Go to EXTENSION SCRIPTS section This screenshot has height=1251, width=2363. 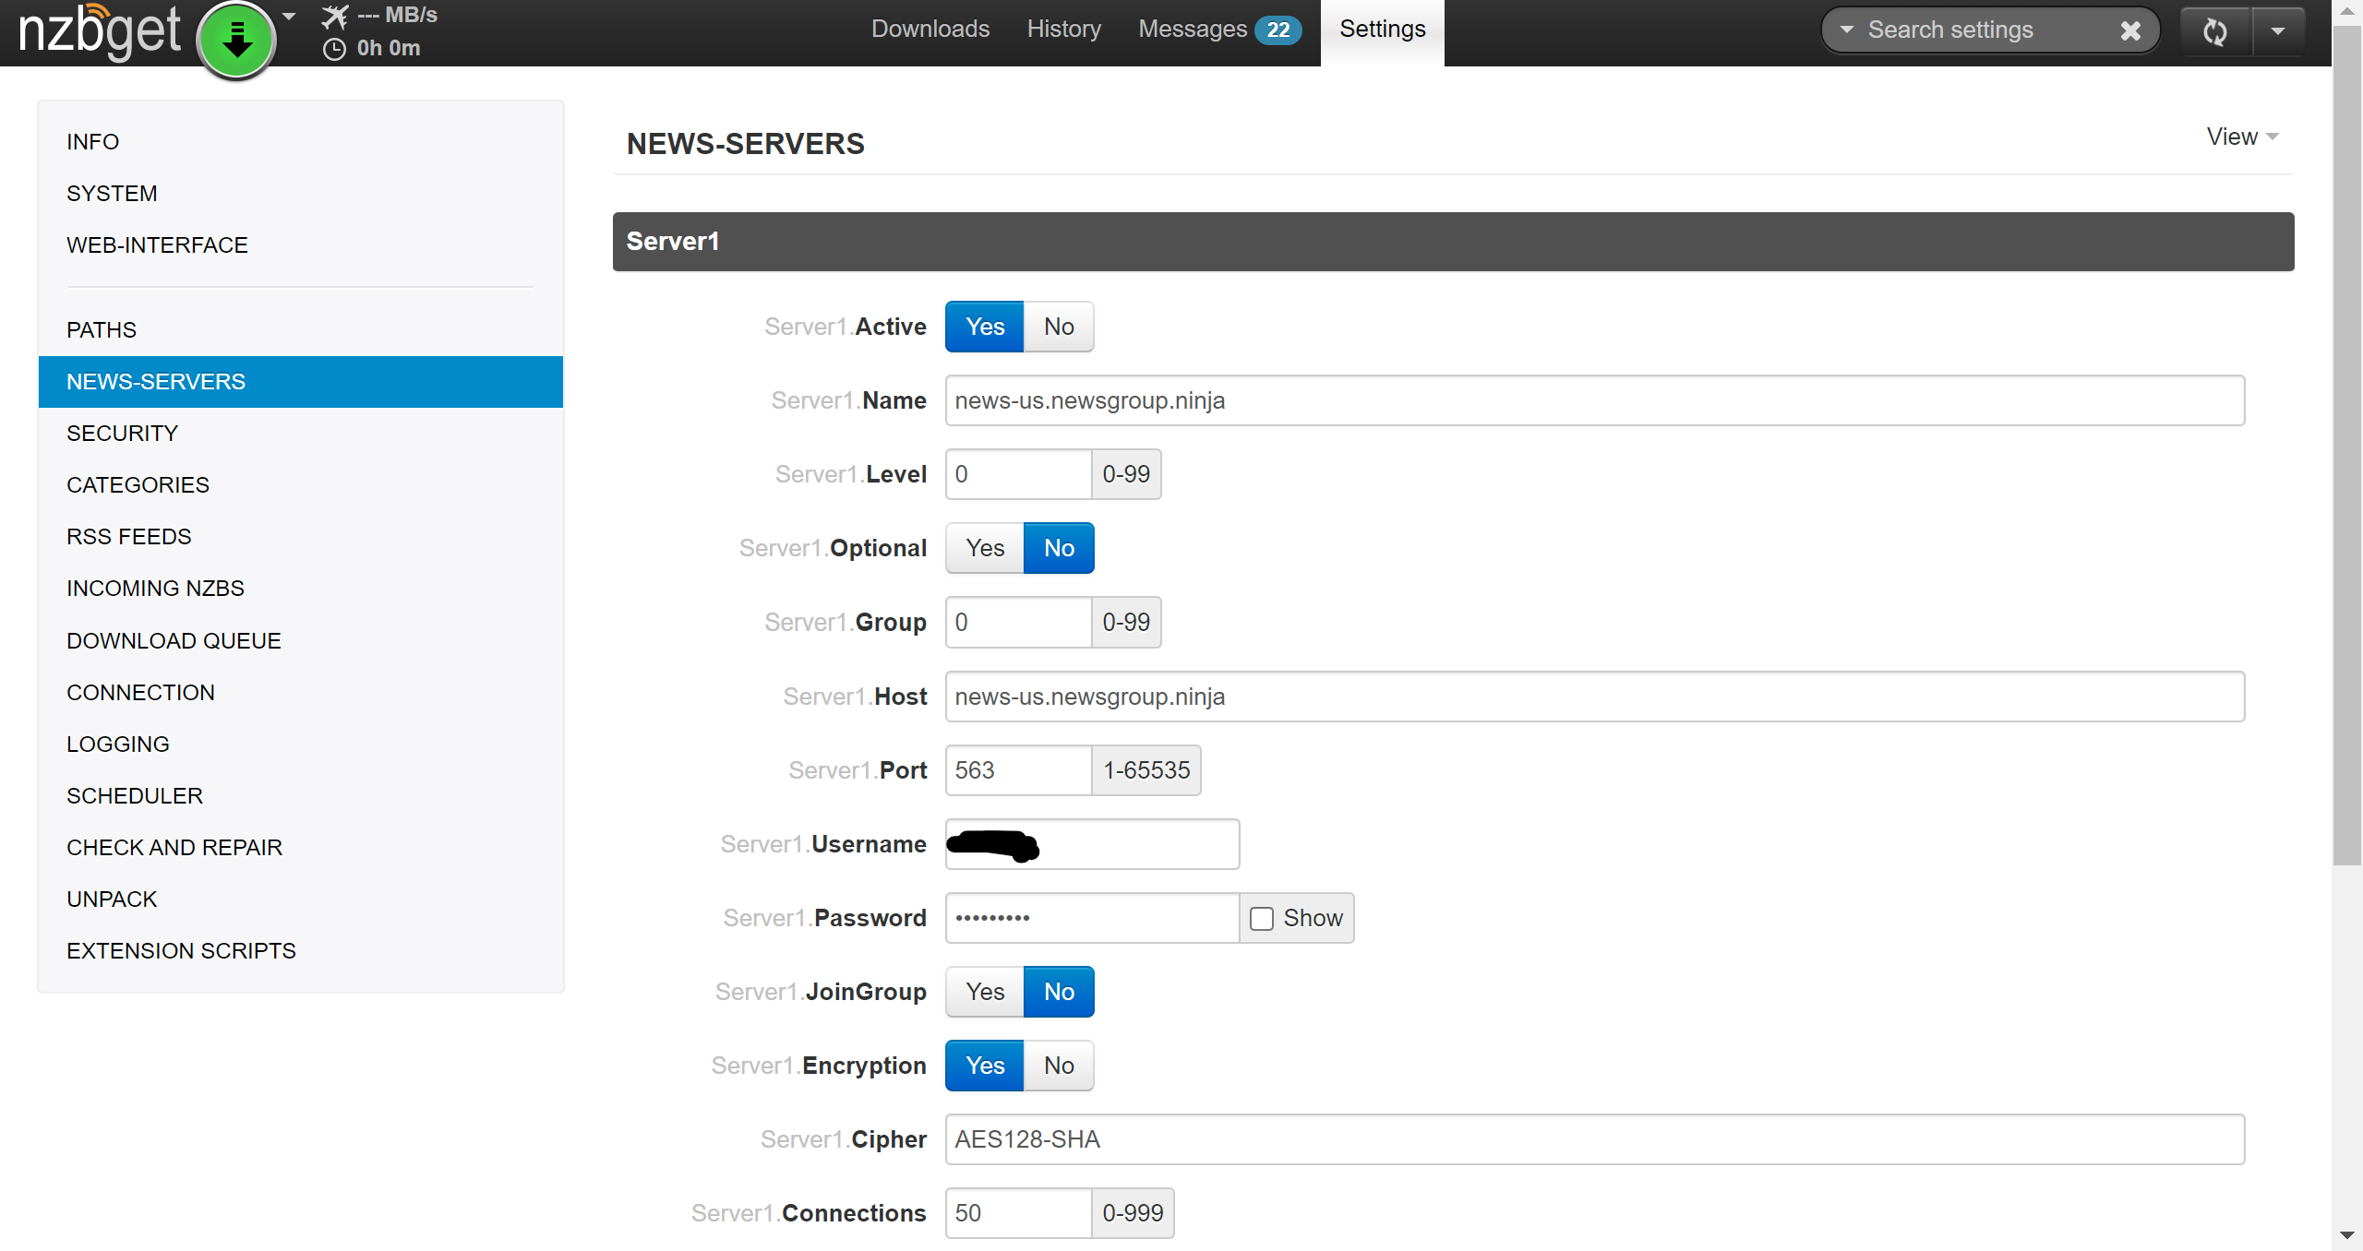tap(181, 951)
